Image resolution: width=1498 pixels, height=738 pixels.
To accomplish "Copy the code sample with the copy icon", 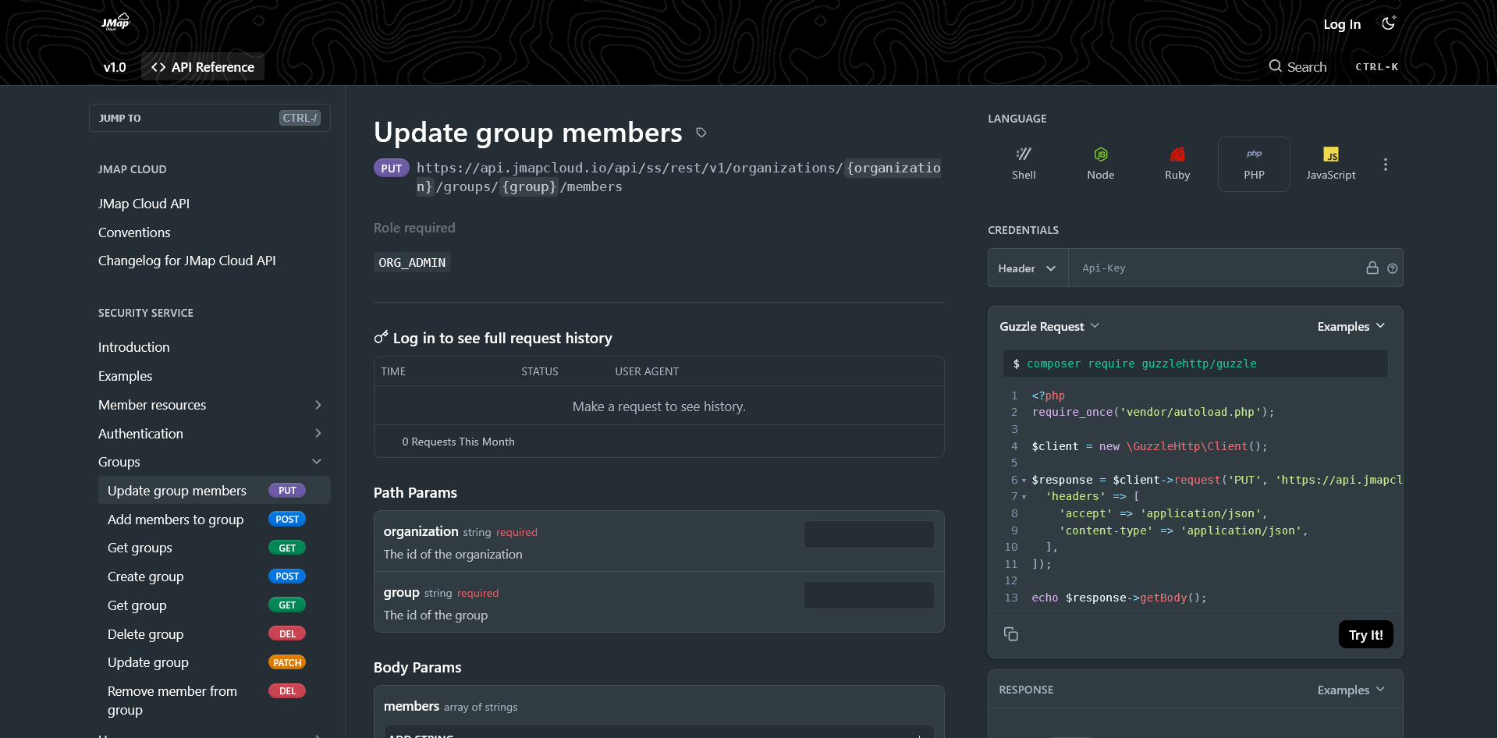I will (1011, 634).
